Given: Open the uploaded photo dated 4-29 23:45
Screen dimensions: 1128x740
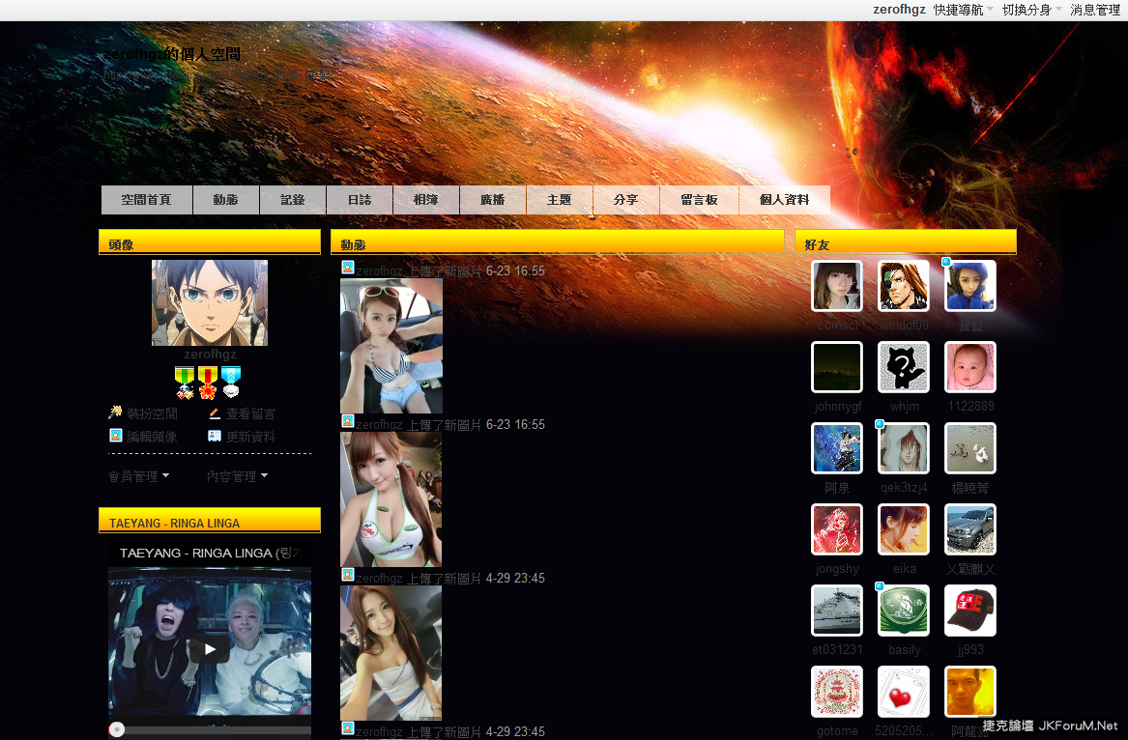Looking at the screenshot, I should (391, 653).
